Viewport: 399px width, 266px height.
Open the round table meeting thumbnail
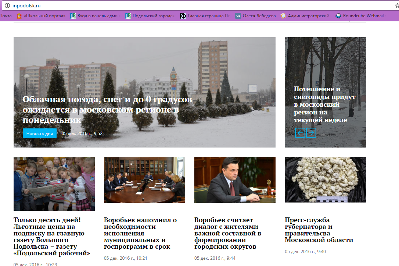[x=144, y=180]
